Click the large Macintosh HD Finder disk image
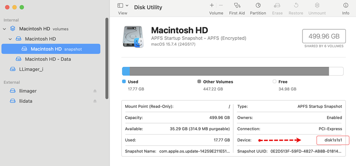 pos(133,37)
